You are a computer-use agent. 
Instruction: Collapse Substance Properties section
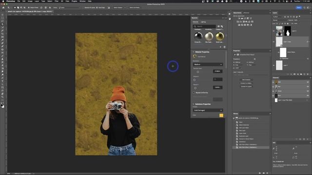tap(193, 104)
